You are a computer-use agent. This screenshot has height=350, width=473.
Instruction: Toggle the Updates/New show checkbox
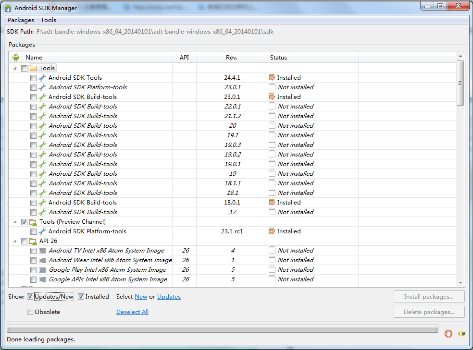30,297
